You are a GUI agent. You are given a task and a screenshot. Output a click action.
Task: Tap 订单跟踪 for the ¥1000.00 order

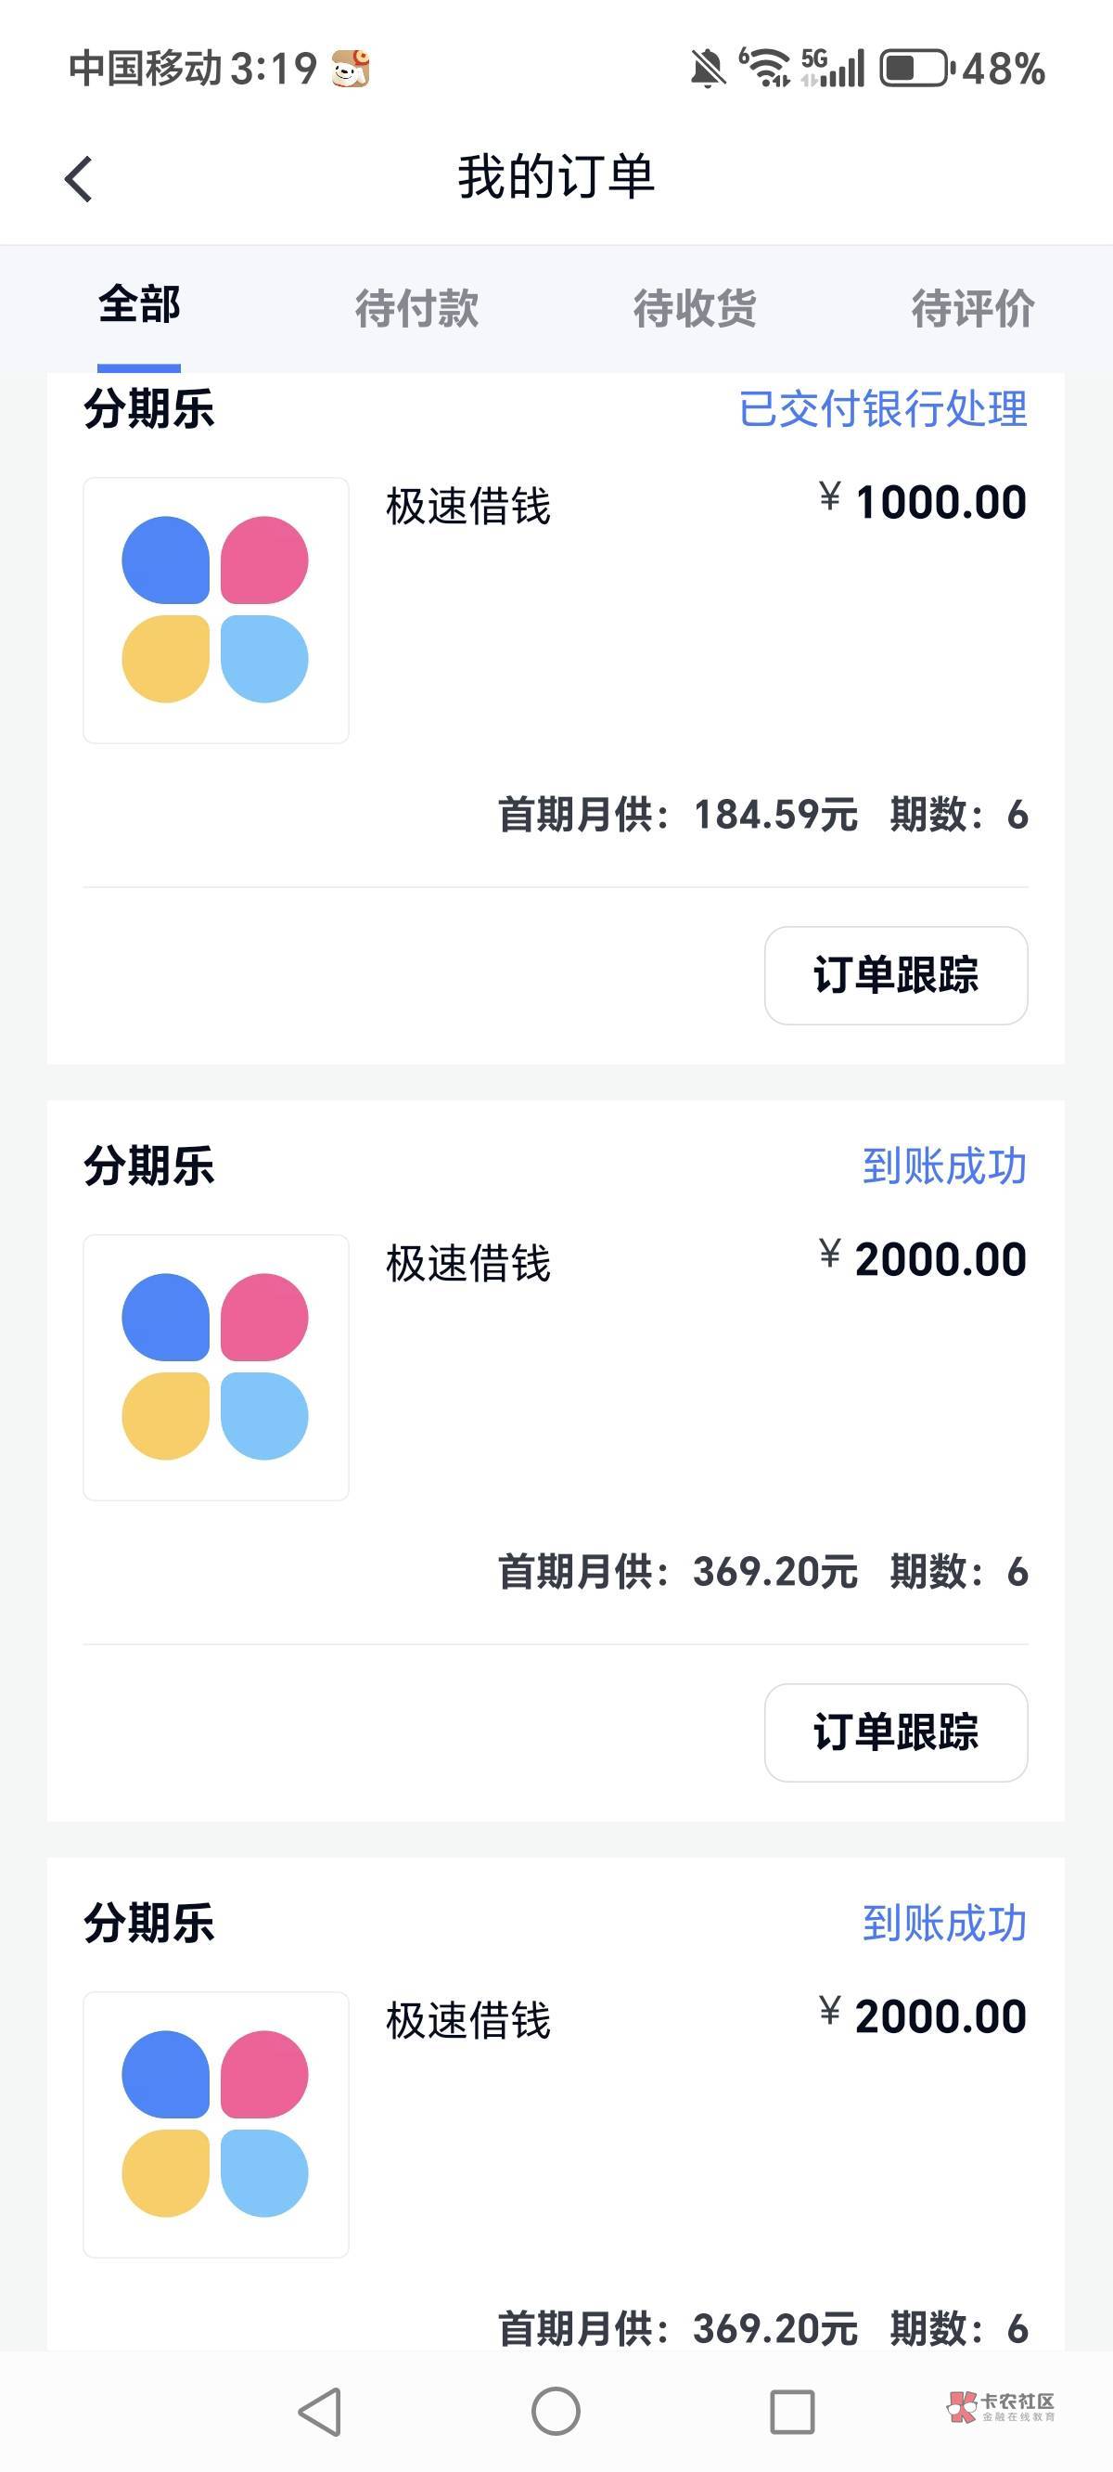click(895, 975)
